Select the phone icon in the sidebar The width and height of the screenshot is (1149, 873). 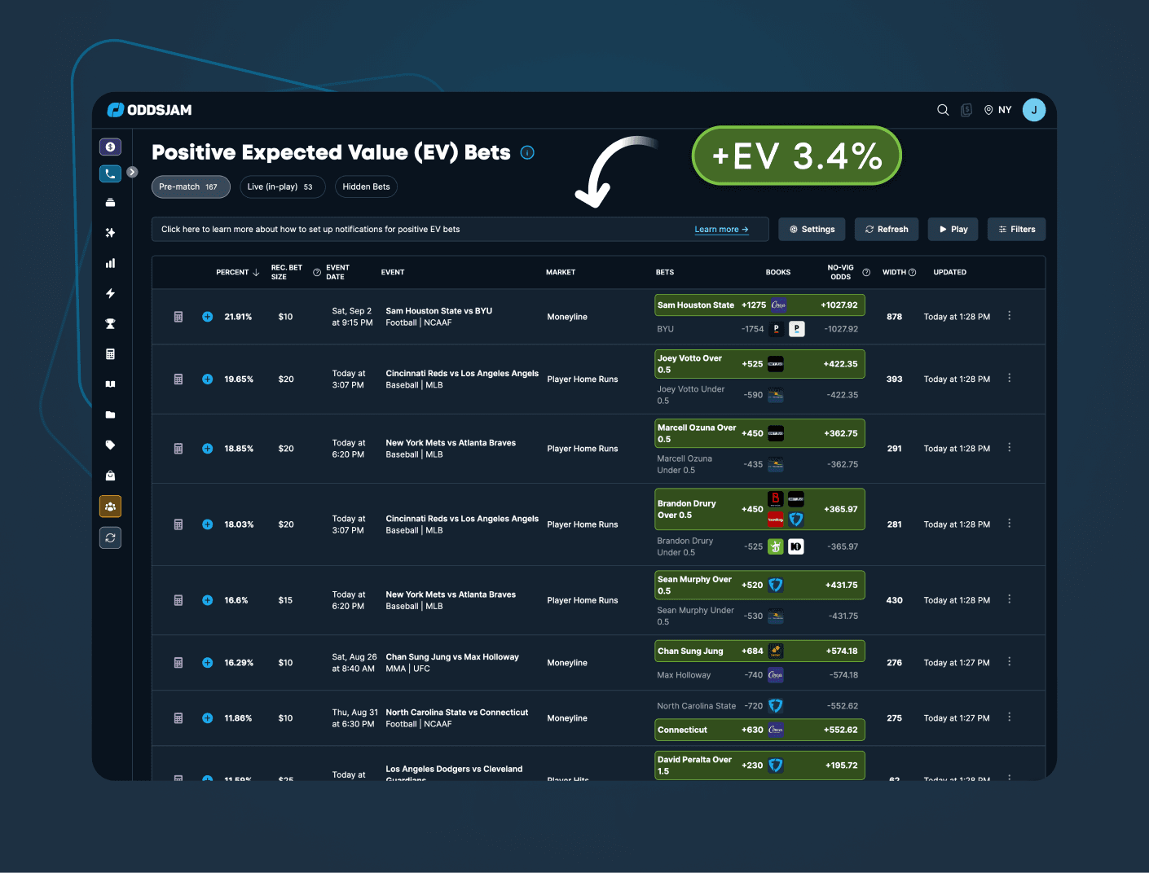[110, 173]
